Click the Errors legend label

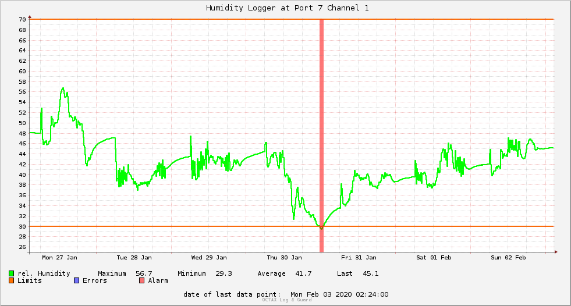click(x=95, y=280)
